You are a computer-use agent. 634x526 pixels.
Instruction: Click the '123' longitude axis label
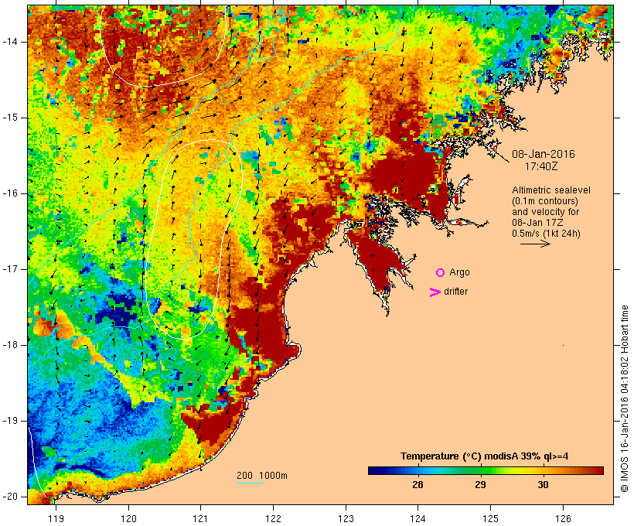pos(346,519)
